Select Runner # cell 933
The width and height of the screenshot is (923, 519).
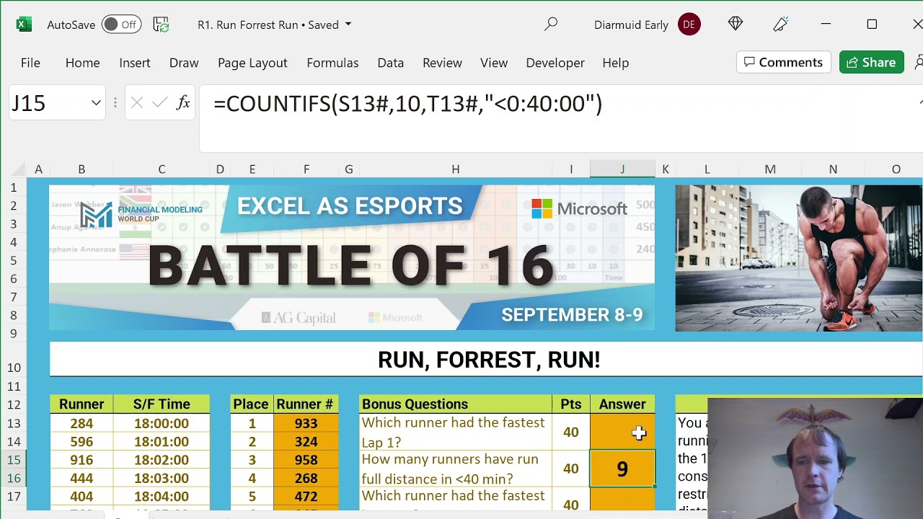(306, 423)
